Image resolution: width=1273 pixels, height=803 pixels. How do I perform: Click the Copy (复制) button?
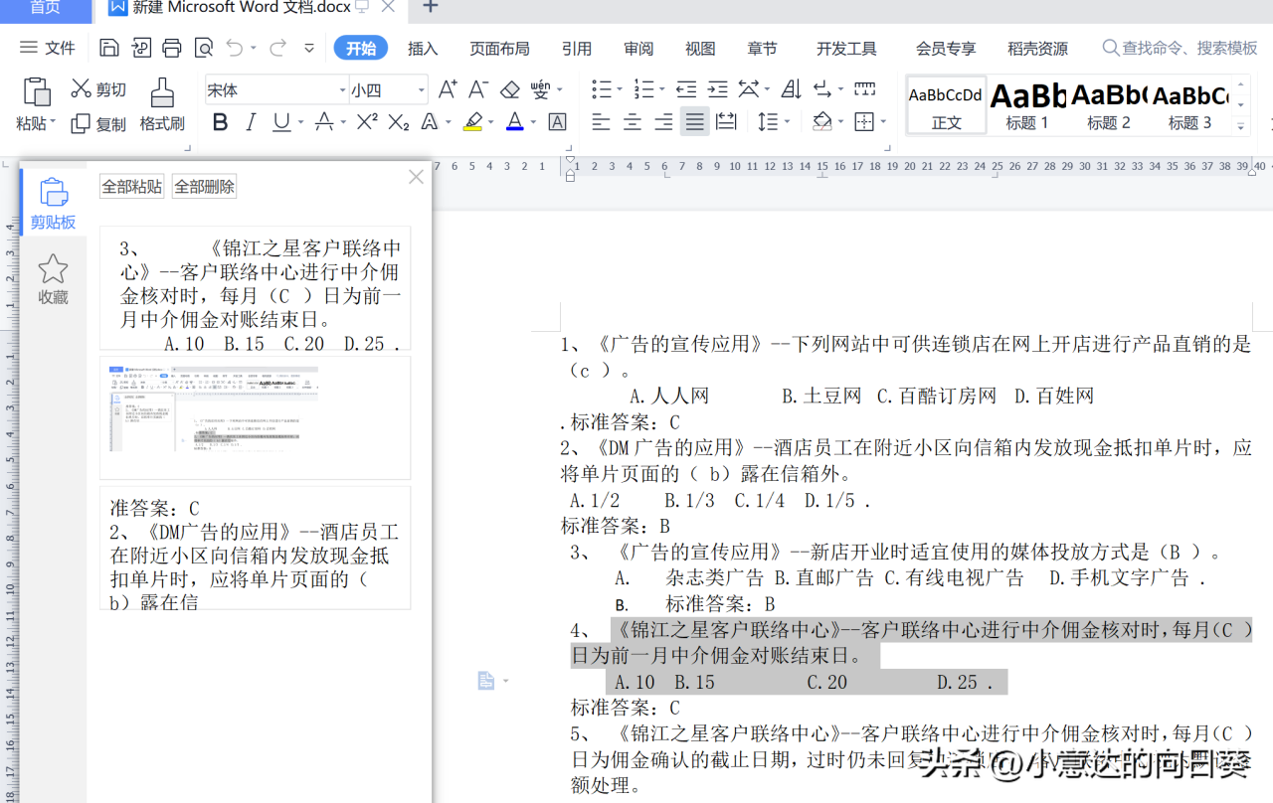98,124
